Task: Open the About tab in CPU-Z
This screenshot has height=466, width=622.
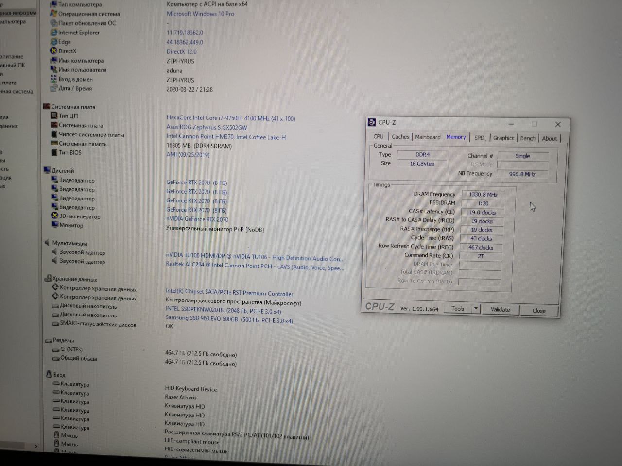Action: coord(550,139)
